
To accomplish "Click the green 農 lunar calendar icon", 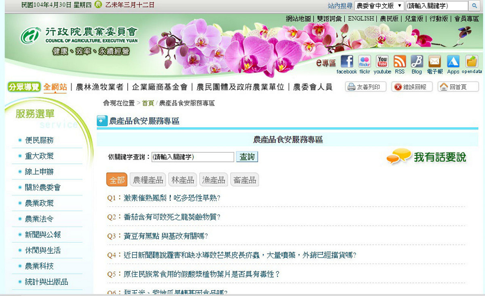I will (98, 5).
